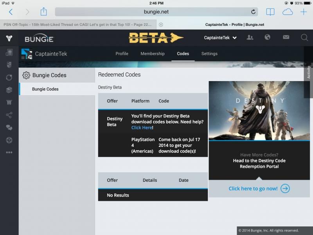
Task: Open the help lifebuoy sidebar icon
Action: tap(9, 140)
